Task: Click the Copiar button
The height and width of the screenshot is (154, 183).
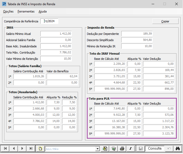Action: [165, 21]
